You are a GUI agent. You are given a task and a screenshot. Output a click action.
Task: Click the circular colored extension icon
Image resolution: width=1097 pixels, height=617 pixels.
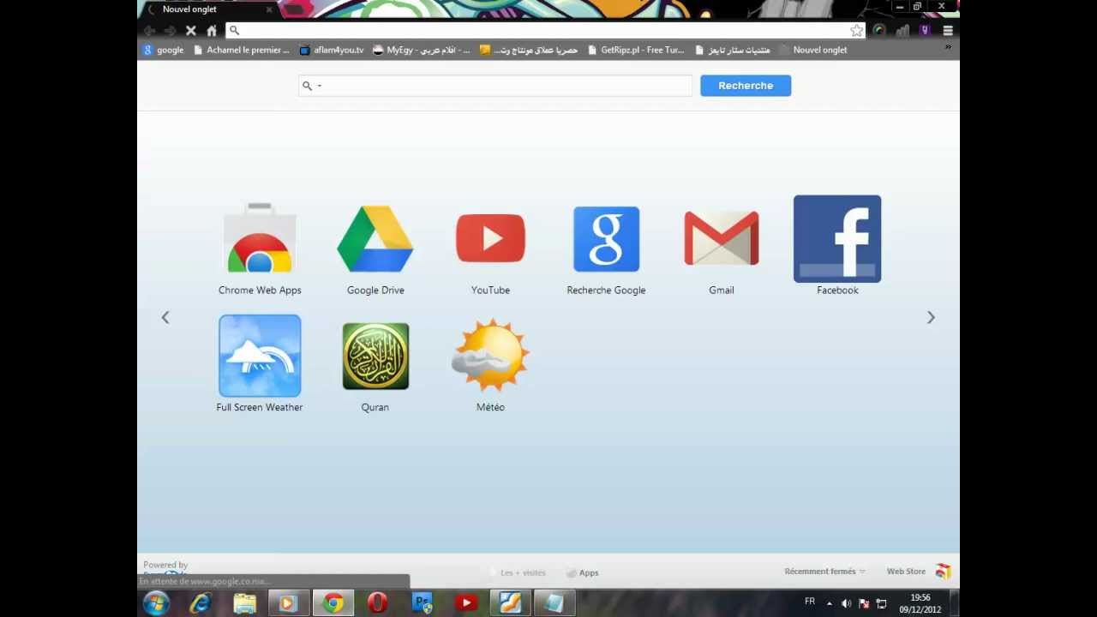tap(878, 30)
